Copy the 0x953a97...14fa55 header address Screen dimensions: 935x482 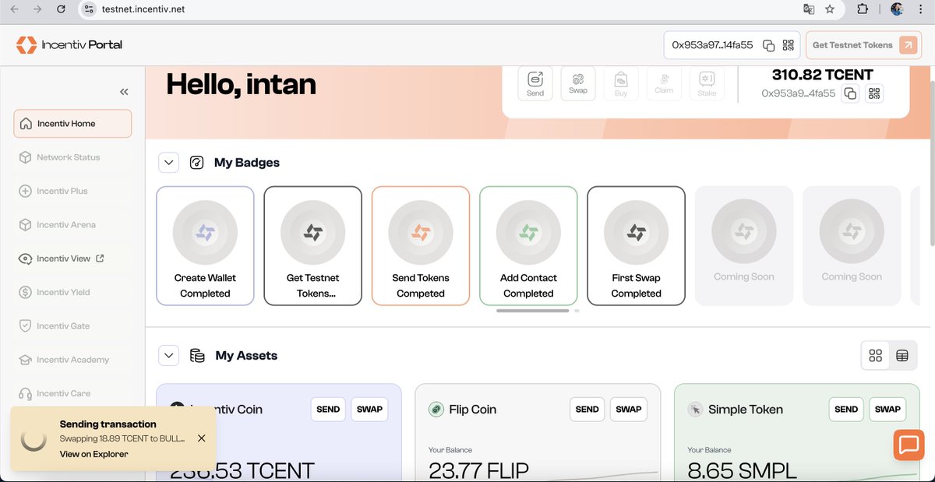768,45
